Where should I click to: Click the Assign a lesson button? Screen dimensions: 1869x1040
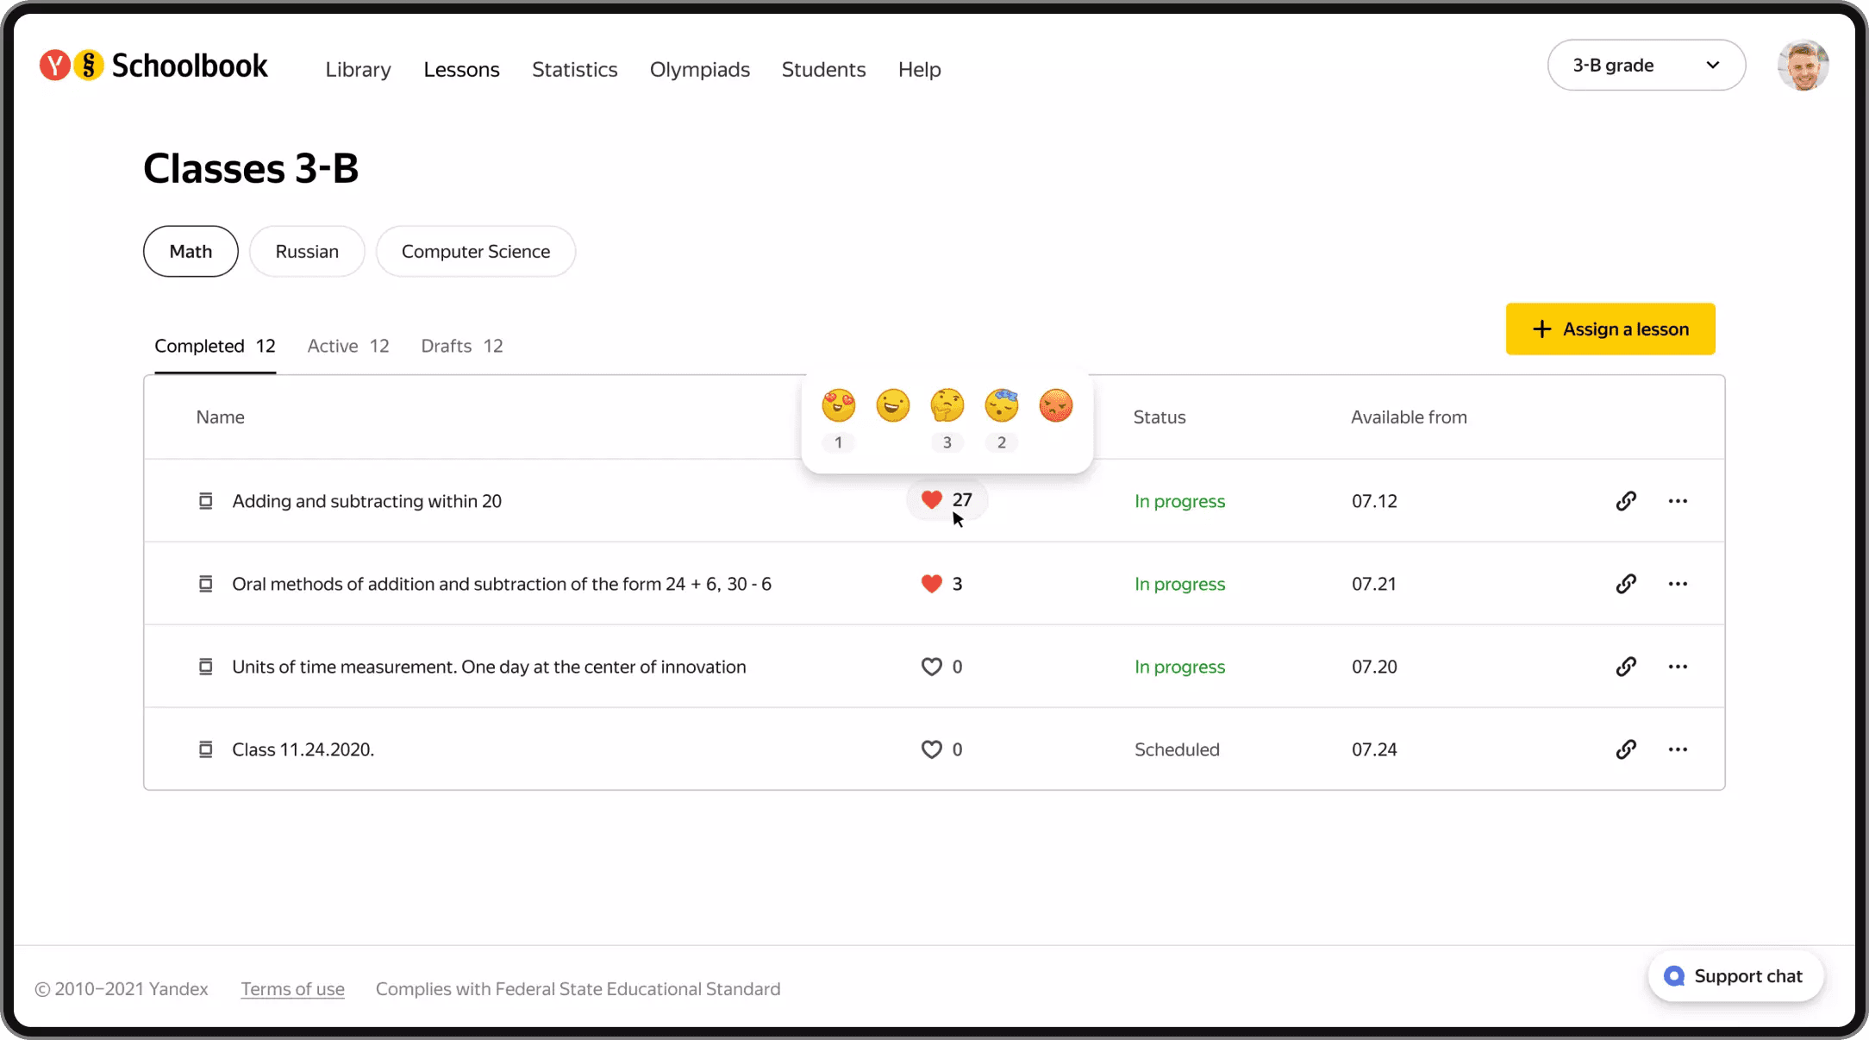click(1610, 329)
